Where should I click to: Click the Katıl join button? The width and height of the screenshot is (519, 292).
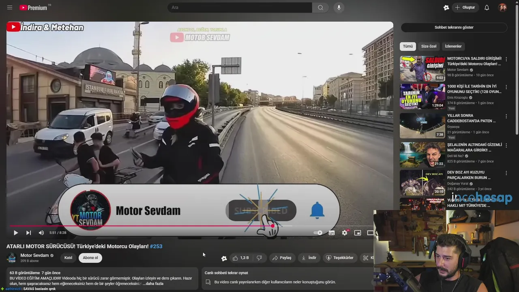[68, 258]
